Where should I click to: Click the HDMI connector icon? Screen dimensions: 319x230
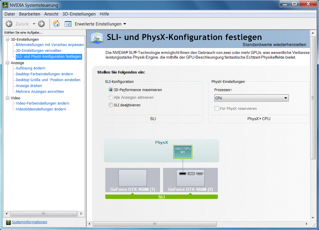200,174
